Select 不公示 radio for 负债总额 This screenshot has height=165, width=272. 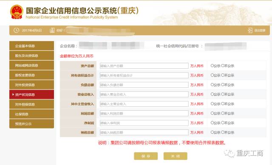tap(223, 85)
